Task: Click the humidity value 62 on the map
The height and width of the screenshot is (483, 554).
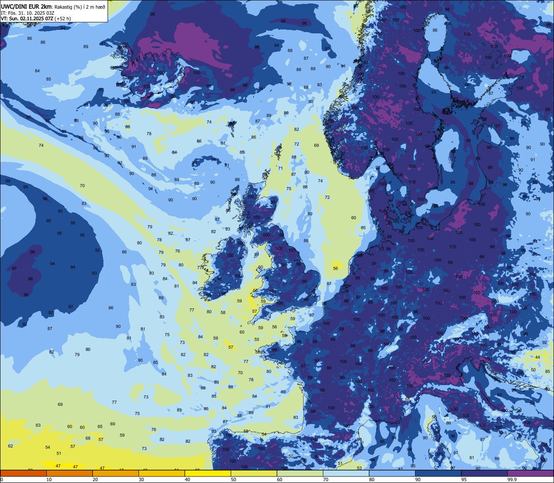Action: click(x=10, y=446)
